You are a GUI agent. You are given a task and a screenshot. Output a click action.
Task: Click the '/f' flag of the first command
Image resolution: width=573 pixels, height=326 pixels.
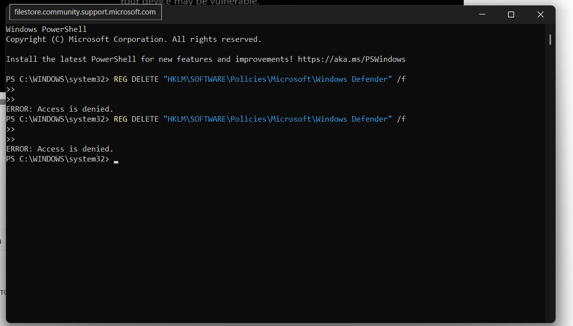pos(401,79)
